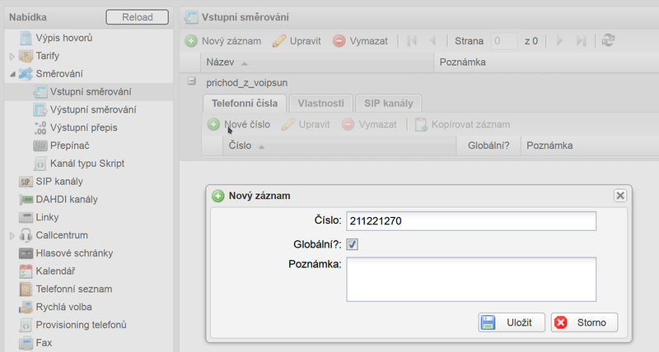
Task: Sort by Číslo column header
Action: point(339,146)
